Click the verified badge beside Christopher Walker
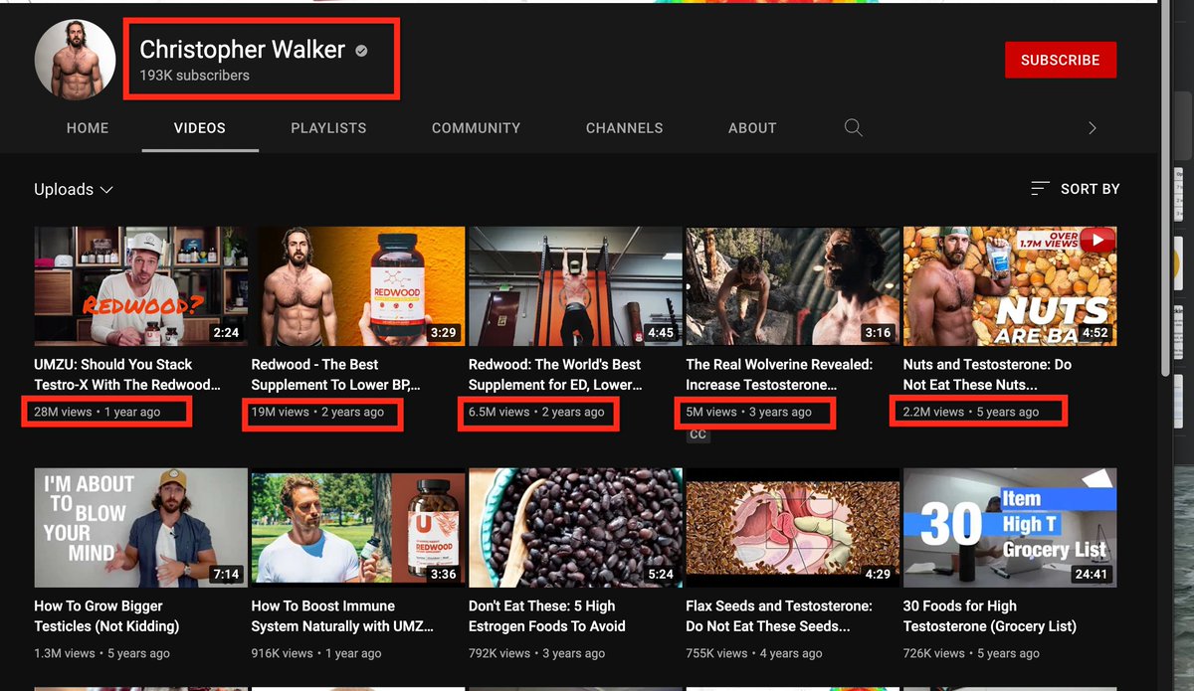This screenshot has height=691, width=1194. point(361,50)
